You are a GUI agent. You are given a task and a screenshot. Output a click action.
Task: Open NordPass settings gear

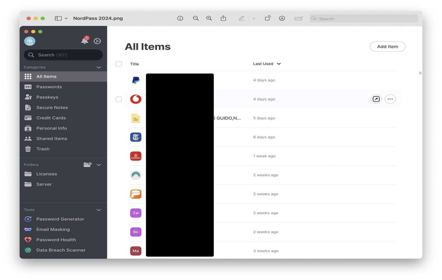97,41
